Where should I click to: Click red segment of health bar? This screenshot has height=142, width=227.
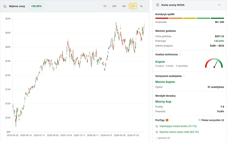point(162,18)
